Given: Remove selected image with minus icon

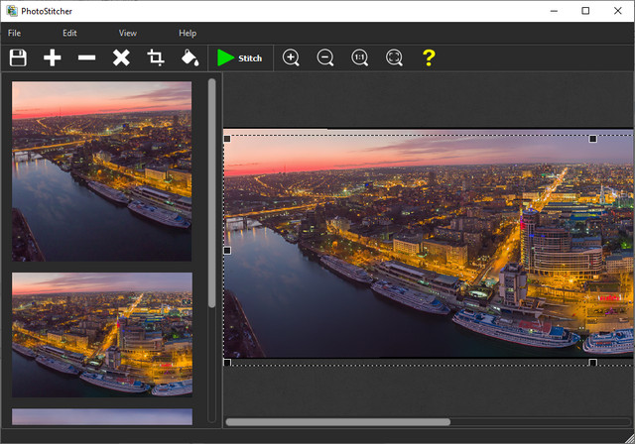Looking at the screenshot, I should coord(87,58).
